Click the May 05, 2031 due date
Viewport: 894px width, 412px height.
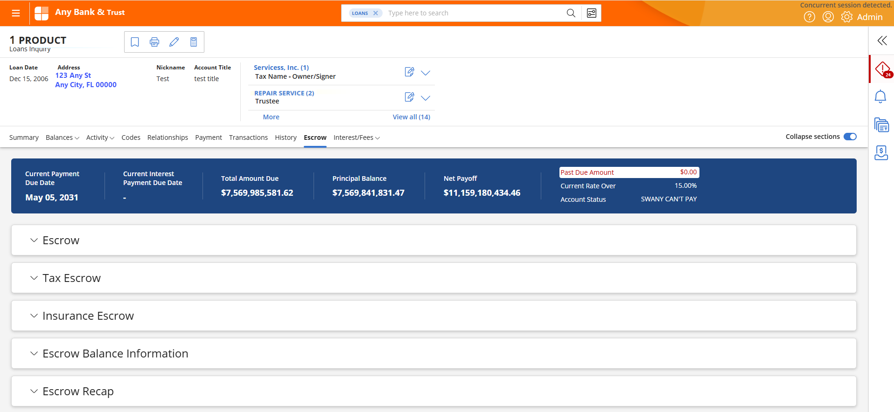click(52, 198)
